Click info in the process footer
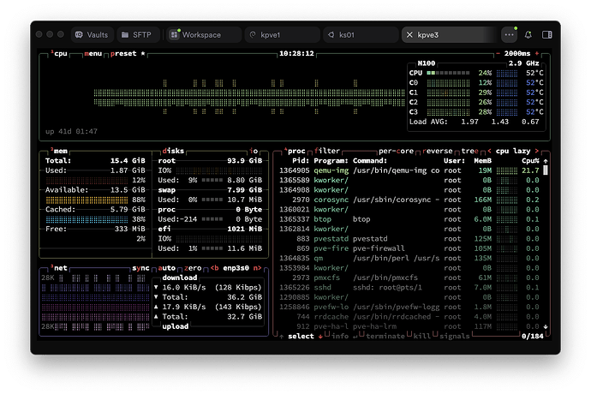 [x=340, y=337]
